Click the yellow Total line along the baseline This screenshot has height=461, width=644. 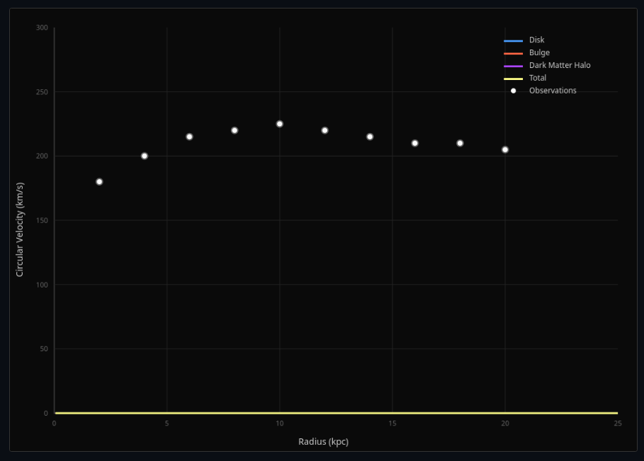283,411
